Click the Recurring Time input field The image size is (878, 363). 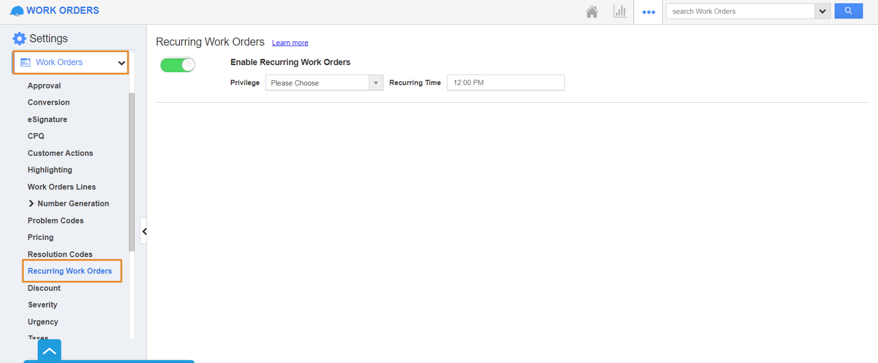point(505,83)
